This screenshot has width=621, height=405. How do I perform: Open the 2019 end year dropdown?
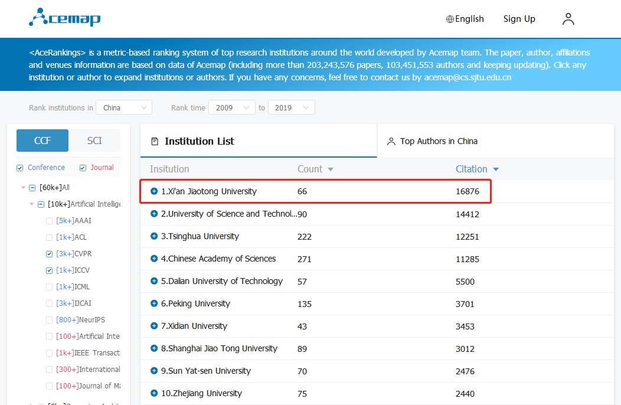(291, 107)
